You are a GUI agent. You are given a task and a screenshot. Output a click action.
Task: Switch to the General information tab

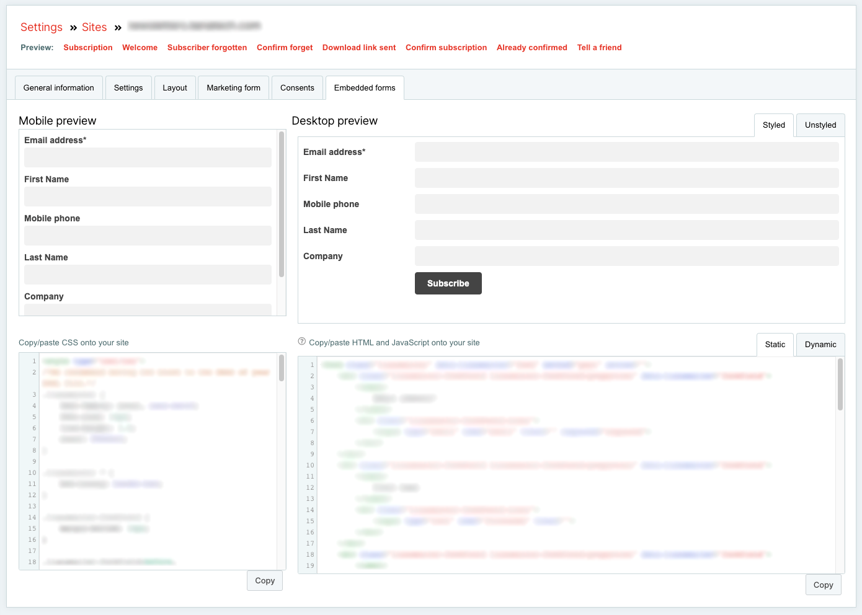pyautogui.click(x=59, y=88)
